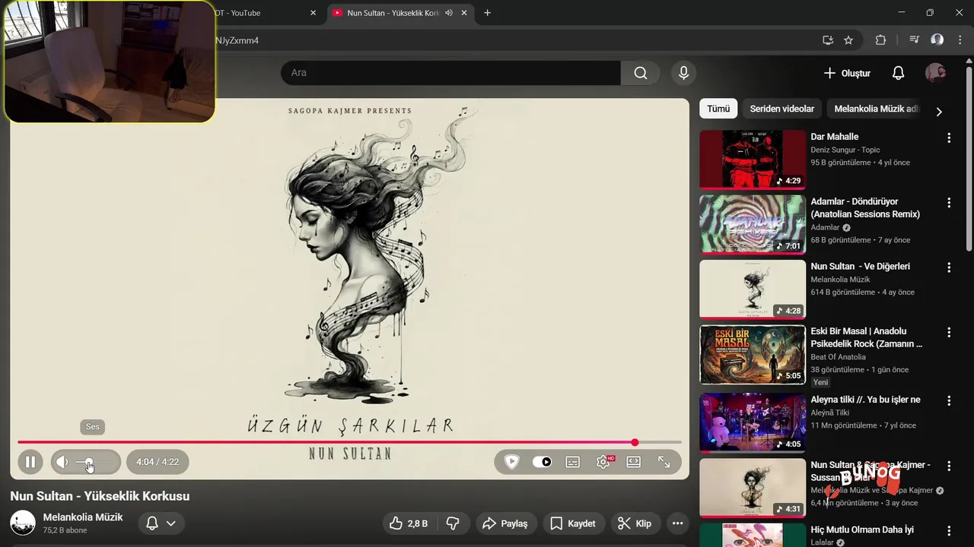Mute the video using the speaker icon
The height and width of the screenshot is (547, 974).
point(62,462)
